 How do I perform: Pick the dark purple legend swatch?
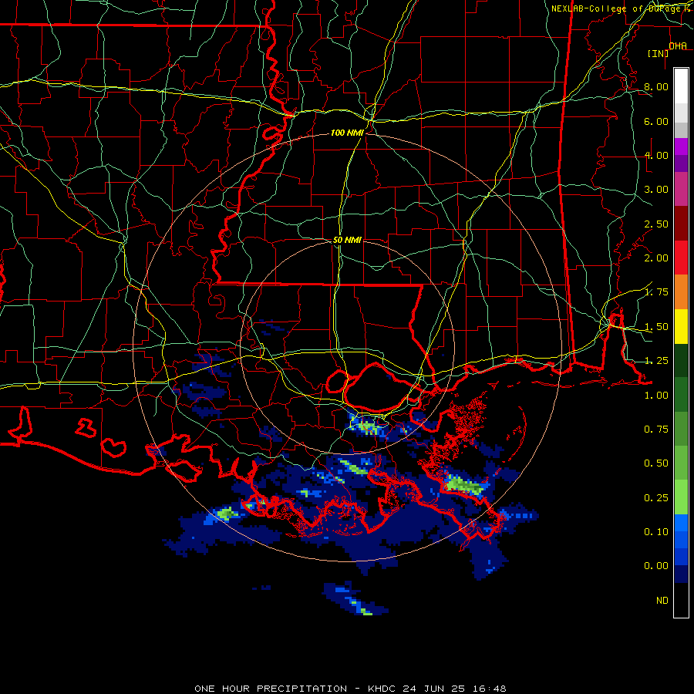point(681,163)
